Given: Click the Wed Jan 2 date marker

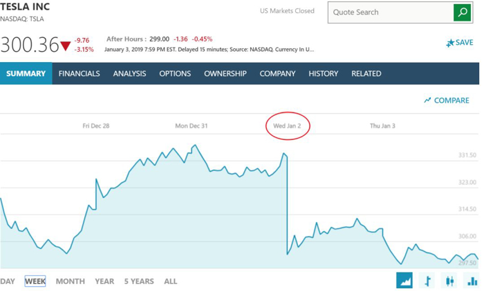Looking at the screenshot, I should click(287, 126).
